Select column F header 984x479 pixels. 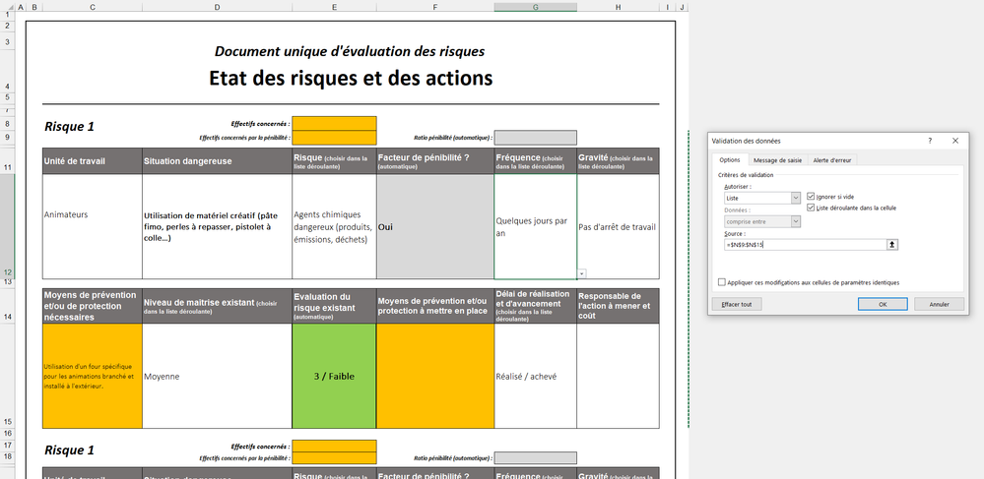435,7
